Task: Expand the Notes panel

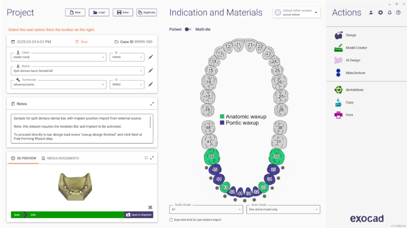Action: (152, 104)
